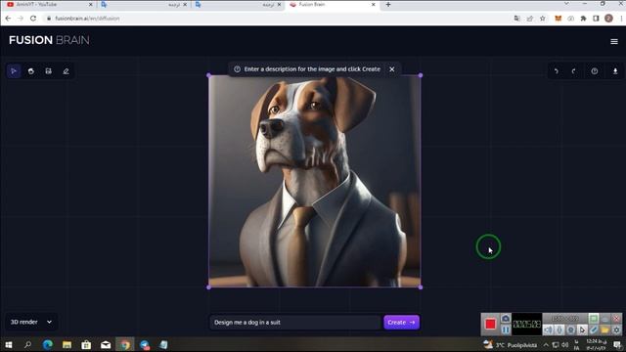Toggle recorder microphone input

[x=559, y=330]
